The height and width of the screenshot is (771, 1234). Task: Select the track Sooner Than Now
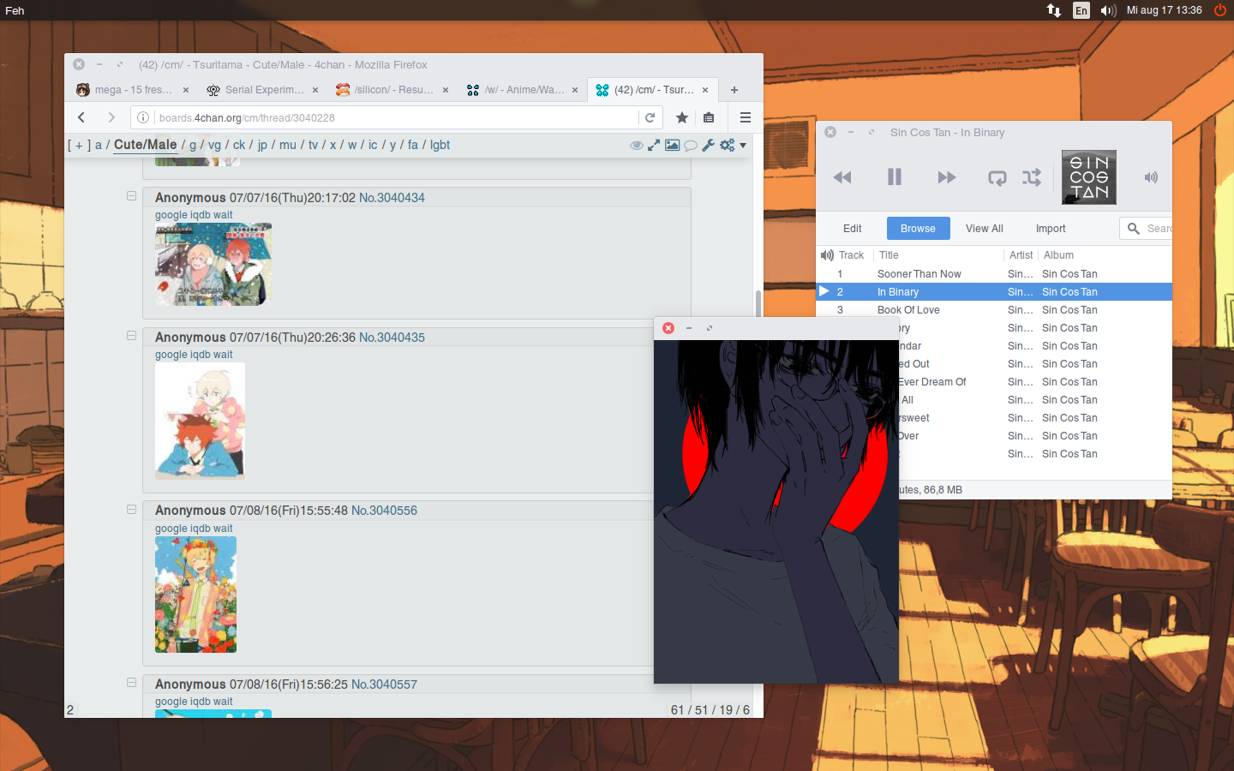[919, 274]
